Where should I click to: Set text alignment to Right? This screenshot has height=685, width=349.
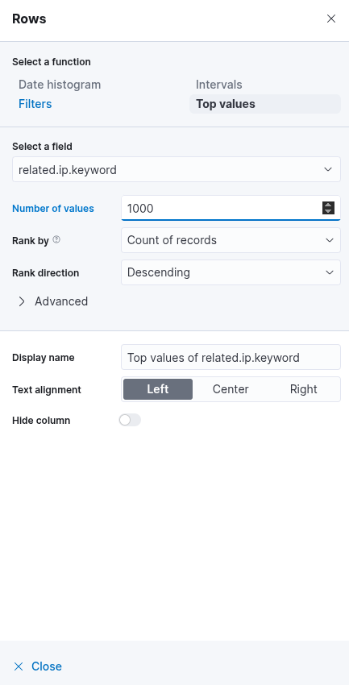pyautogui.click(x=304, y=389)
